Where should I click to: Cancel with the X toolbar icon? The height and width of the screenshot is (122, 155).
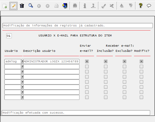tap(112, 6)
